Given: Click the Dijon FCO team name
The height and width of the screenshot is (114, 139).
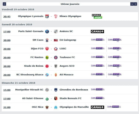Looking at the screenshot, I should click(x=37, y=49).
